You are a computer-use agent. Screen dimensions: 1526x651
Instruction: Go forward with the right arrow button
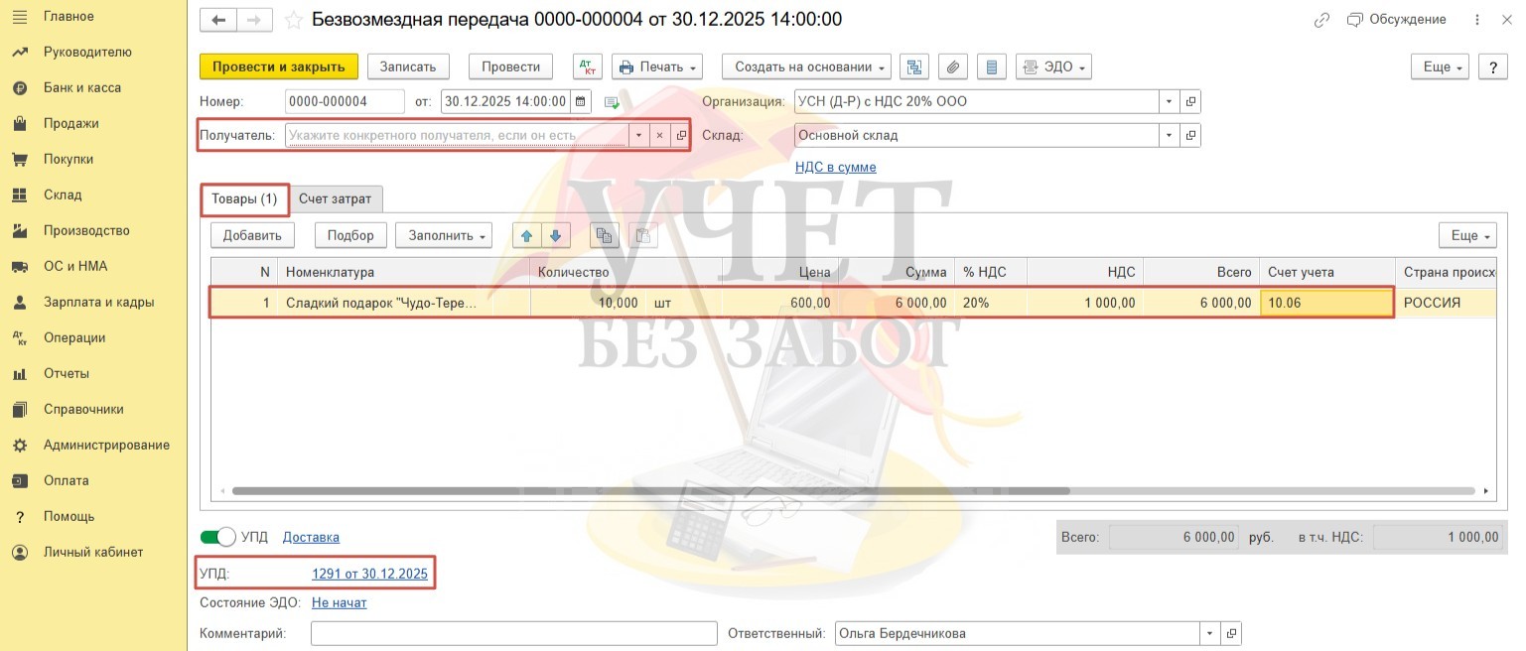[254, 20]
